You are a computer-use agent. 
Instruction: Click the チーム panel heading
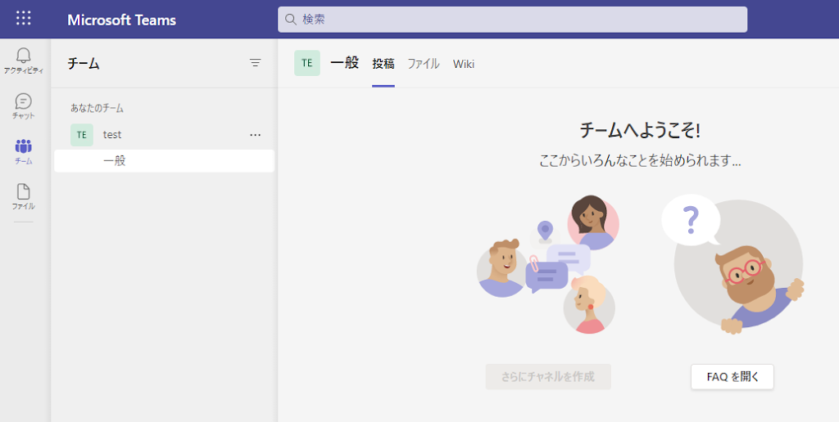84,64
